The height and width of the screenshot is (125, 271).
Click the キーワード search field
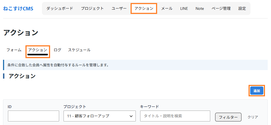pos(175,116)
